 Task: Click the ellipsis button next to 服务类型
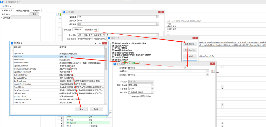[x=185, y=68]
